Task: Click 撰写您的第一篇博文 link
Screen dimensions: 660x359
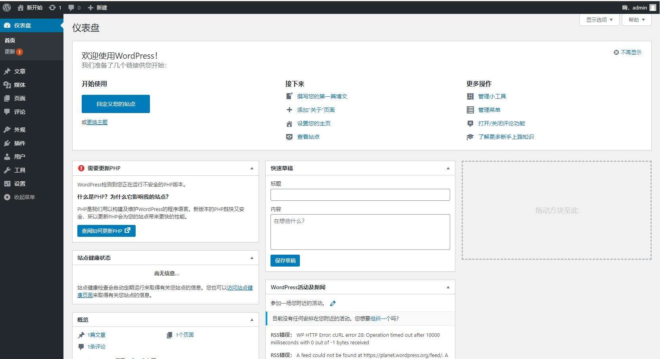Action: click(322, 96)
